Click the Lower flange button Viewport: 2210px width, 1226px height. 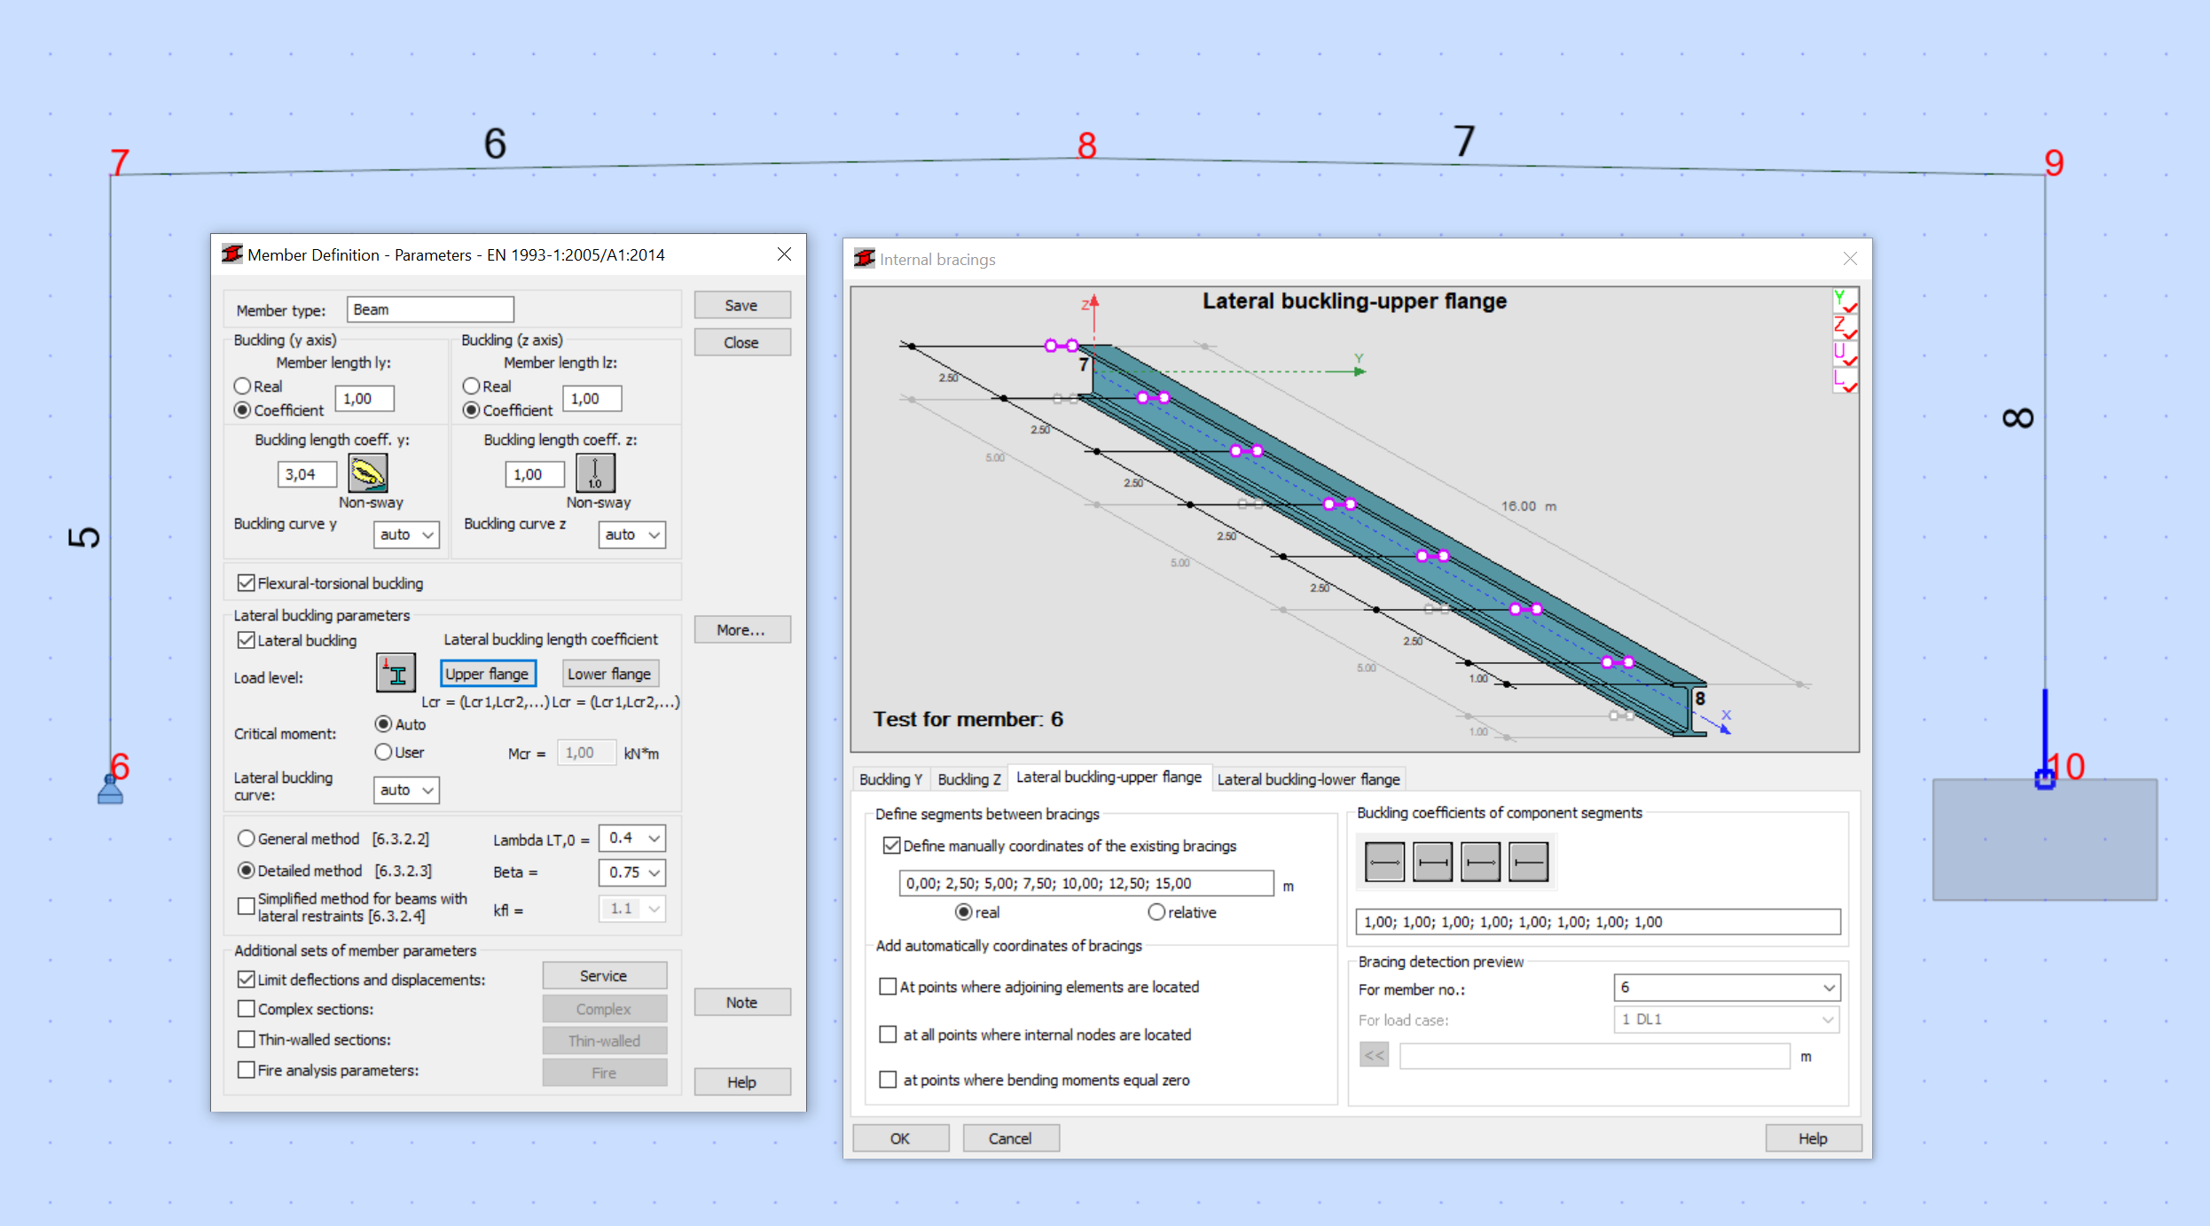[610, 673]
